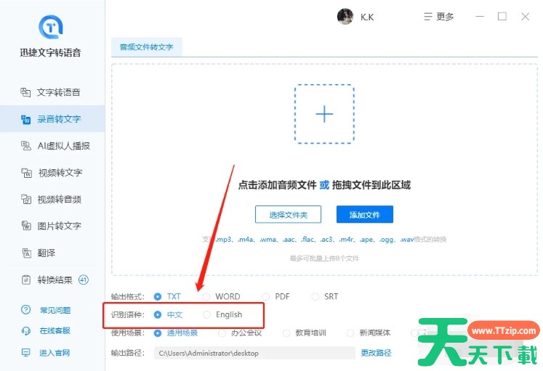
Task: Open the 常见问题 link
Action: click(55, 310)
